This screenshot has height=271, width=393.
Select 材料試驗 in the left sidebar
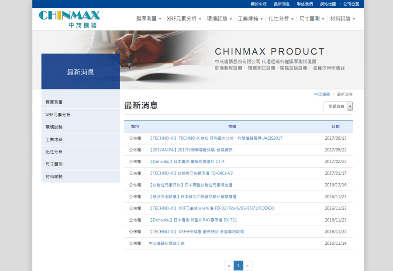tap(80, 177)
